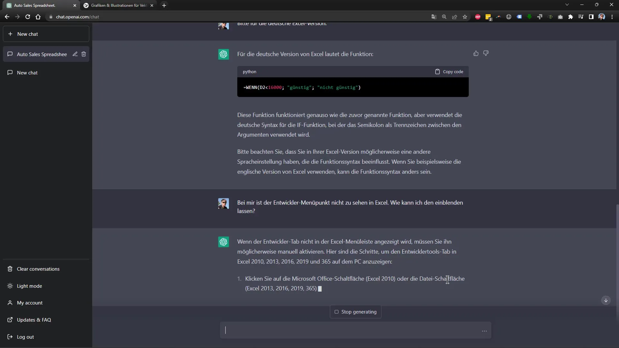Viewport: 619px width, 348px height.
Task: Open media controls playlist icon
Action: coord(581,17)
